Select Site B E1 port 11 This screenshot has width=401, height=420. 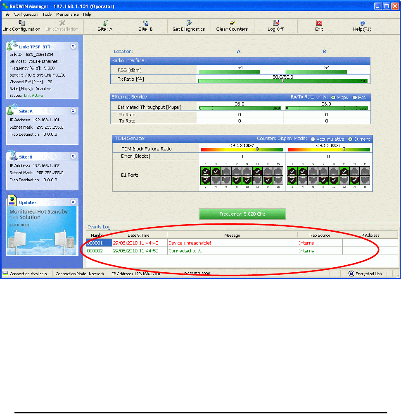[x=344, y=171]
